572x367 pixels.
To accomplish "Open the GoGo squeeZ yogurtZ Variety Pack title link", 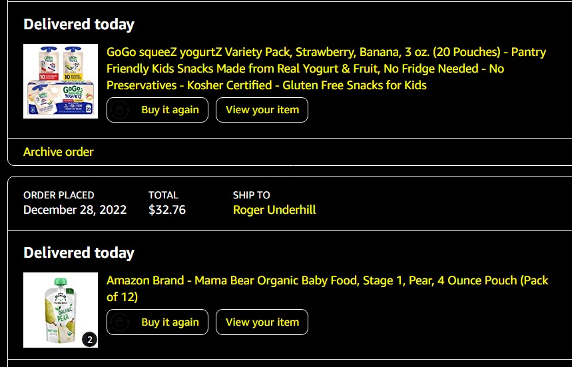I will pyautogui.click(x=326, y=69).
